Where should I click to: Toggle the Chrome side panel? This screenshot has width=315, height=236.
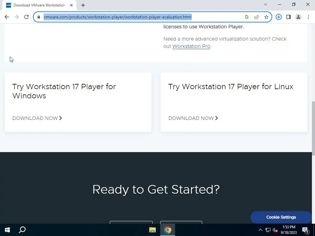289,17
